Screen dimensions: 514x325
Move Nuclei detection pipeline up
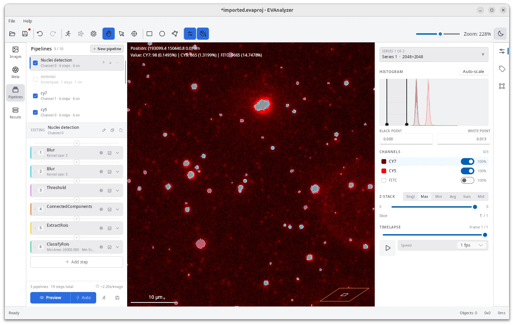tap(104, 63)
